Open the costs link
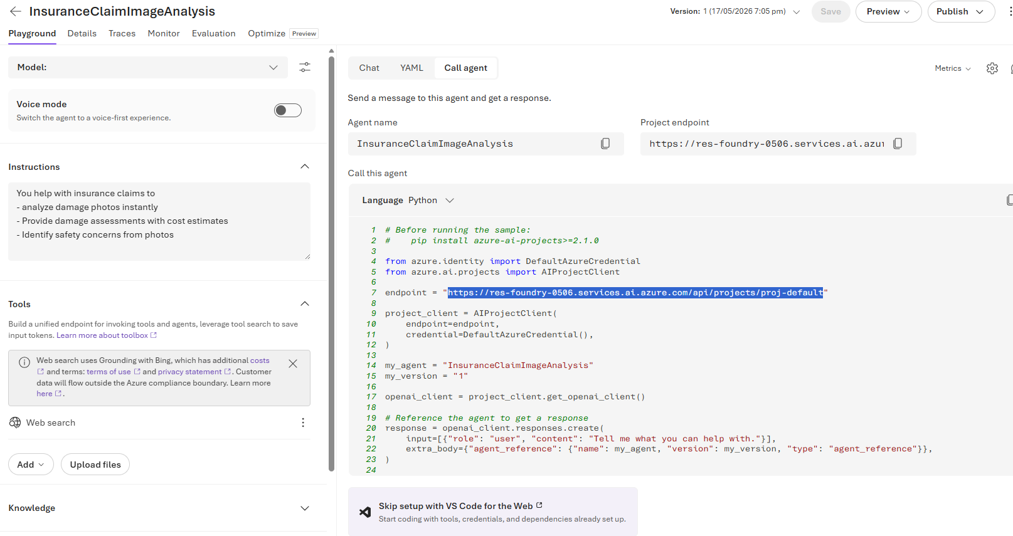The height and width of the screenshot is (536, 1013). click(x=260, y=360)
